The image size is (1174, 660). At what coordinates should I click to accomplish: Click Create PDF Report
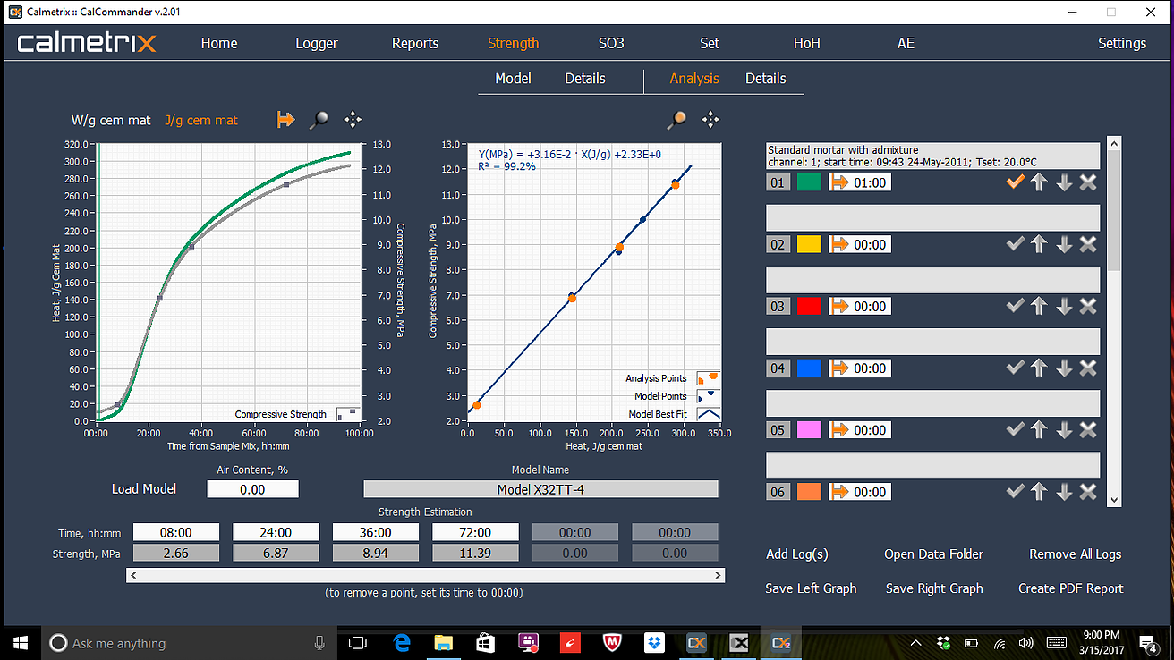coord(1070,588)
